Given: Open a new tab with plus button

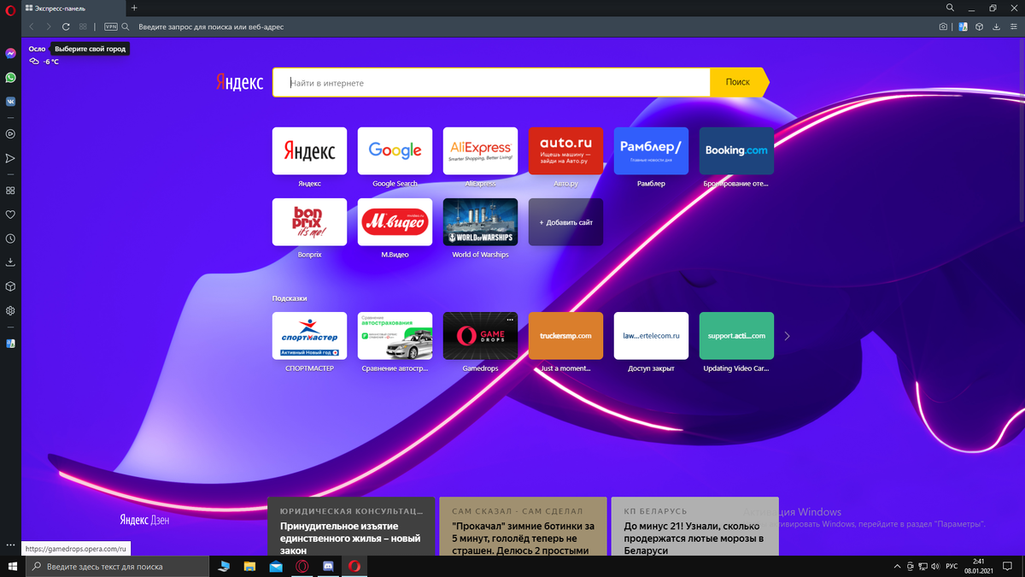Looking at the screenshot, I should (134, 8).
